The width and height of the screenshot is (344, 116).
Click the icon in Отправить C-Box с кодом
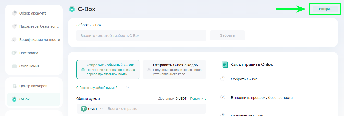[x=149, y=69]
